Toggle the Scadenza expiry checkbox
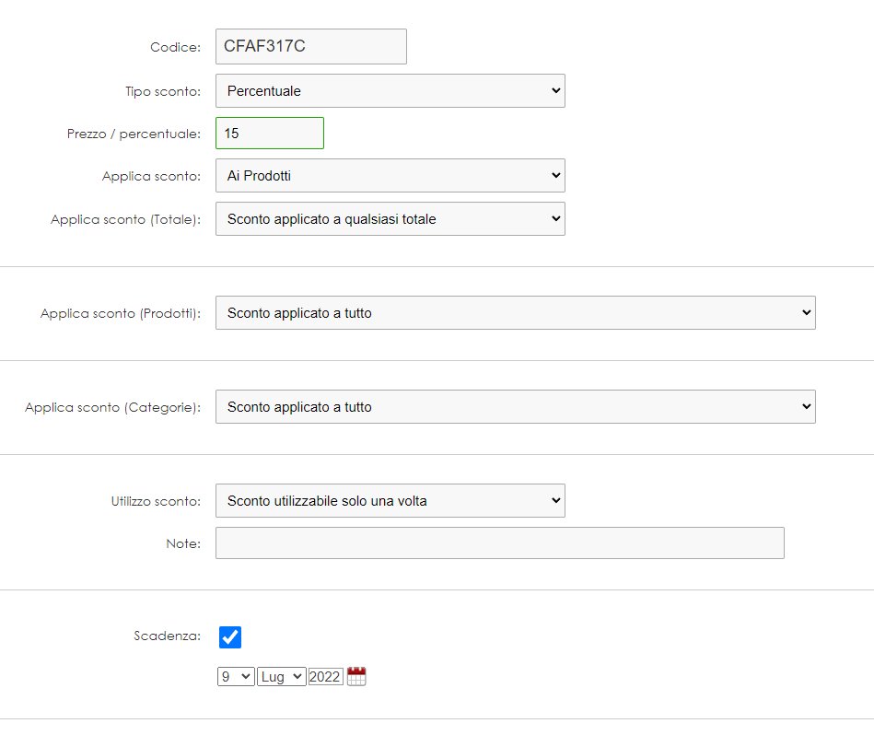 tap(230, 637)
